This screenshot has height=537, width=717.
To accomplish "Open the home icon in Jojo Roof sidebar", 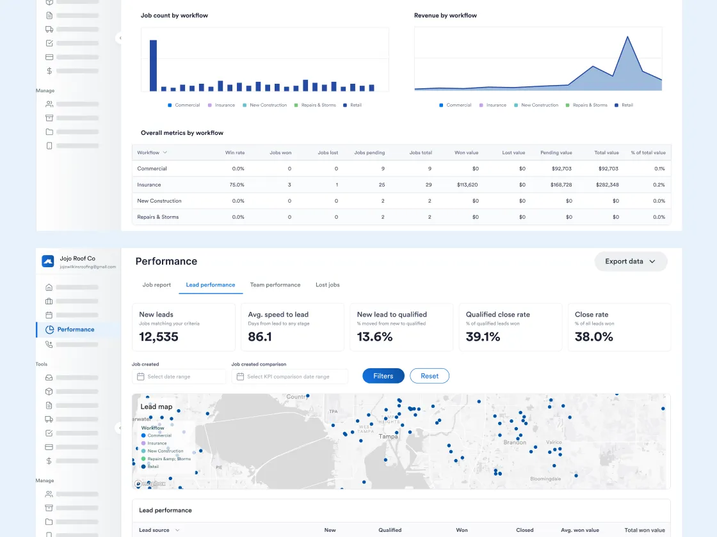I will (x=49, y=287).
